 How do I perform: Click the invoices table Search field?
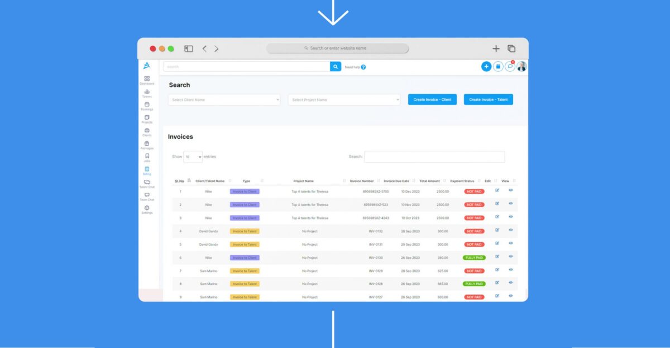coord(434,157)
